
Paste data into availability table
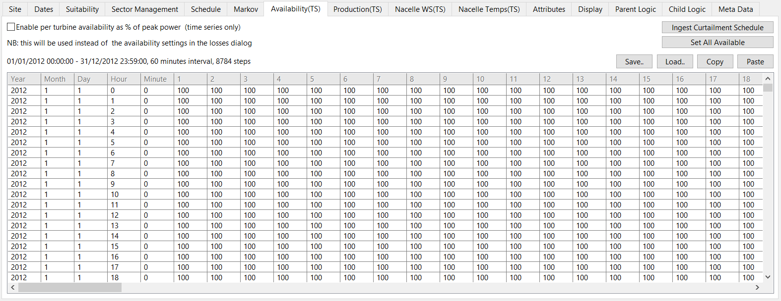pos(755,61)
